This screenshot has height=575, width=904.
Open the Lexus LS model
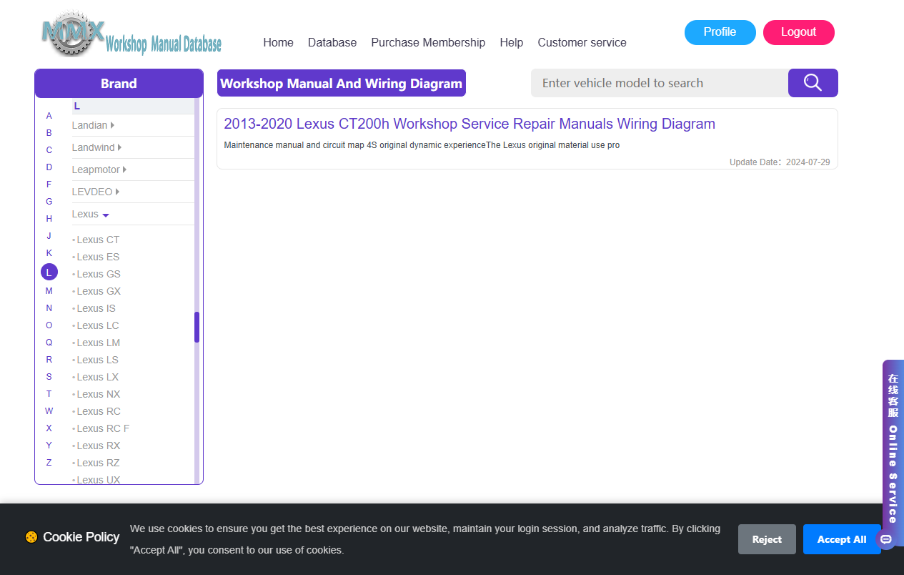click(x=97, y=360)
